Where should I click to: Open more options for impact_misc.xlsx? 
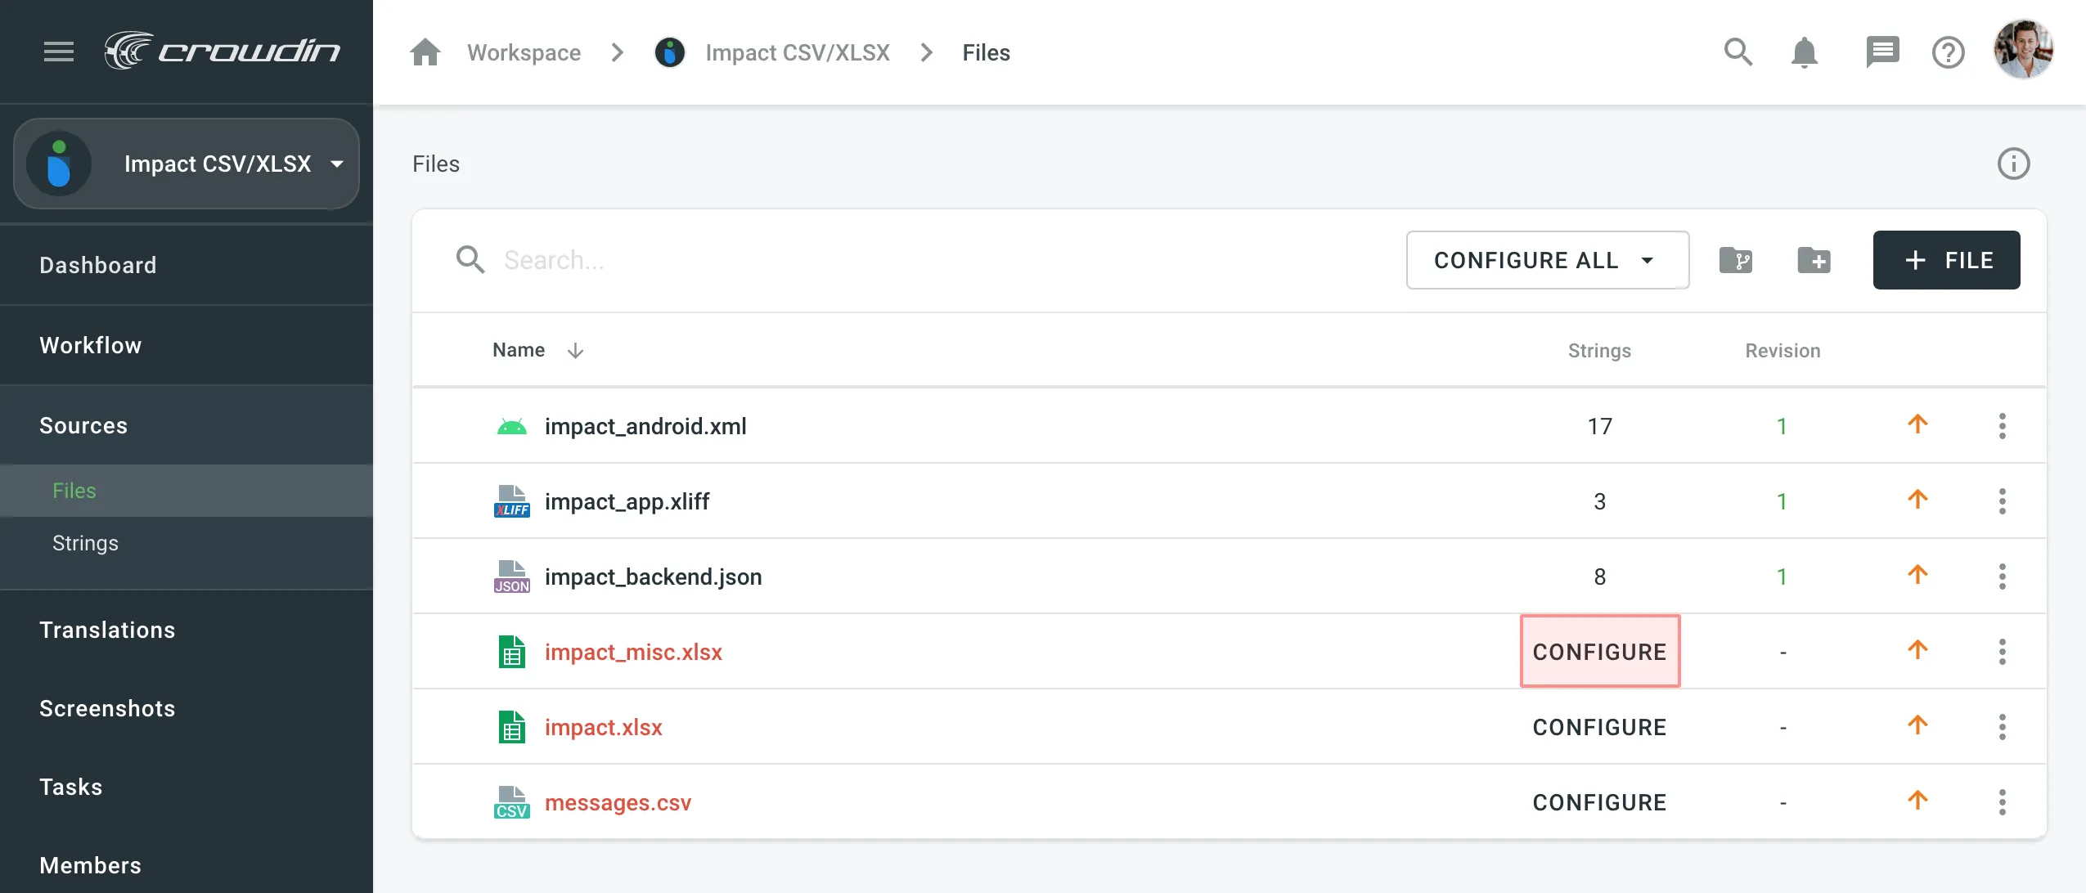pos(2003,652)
